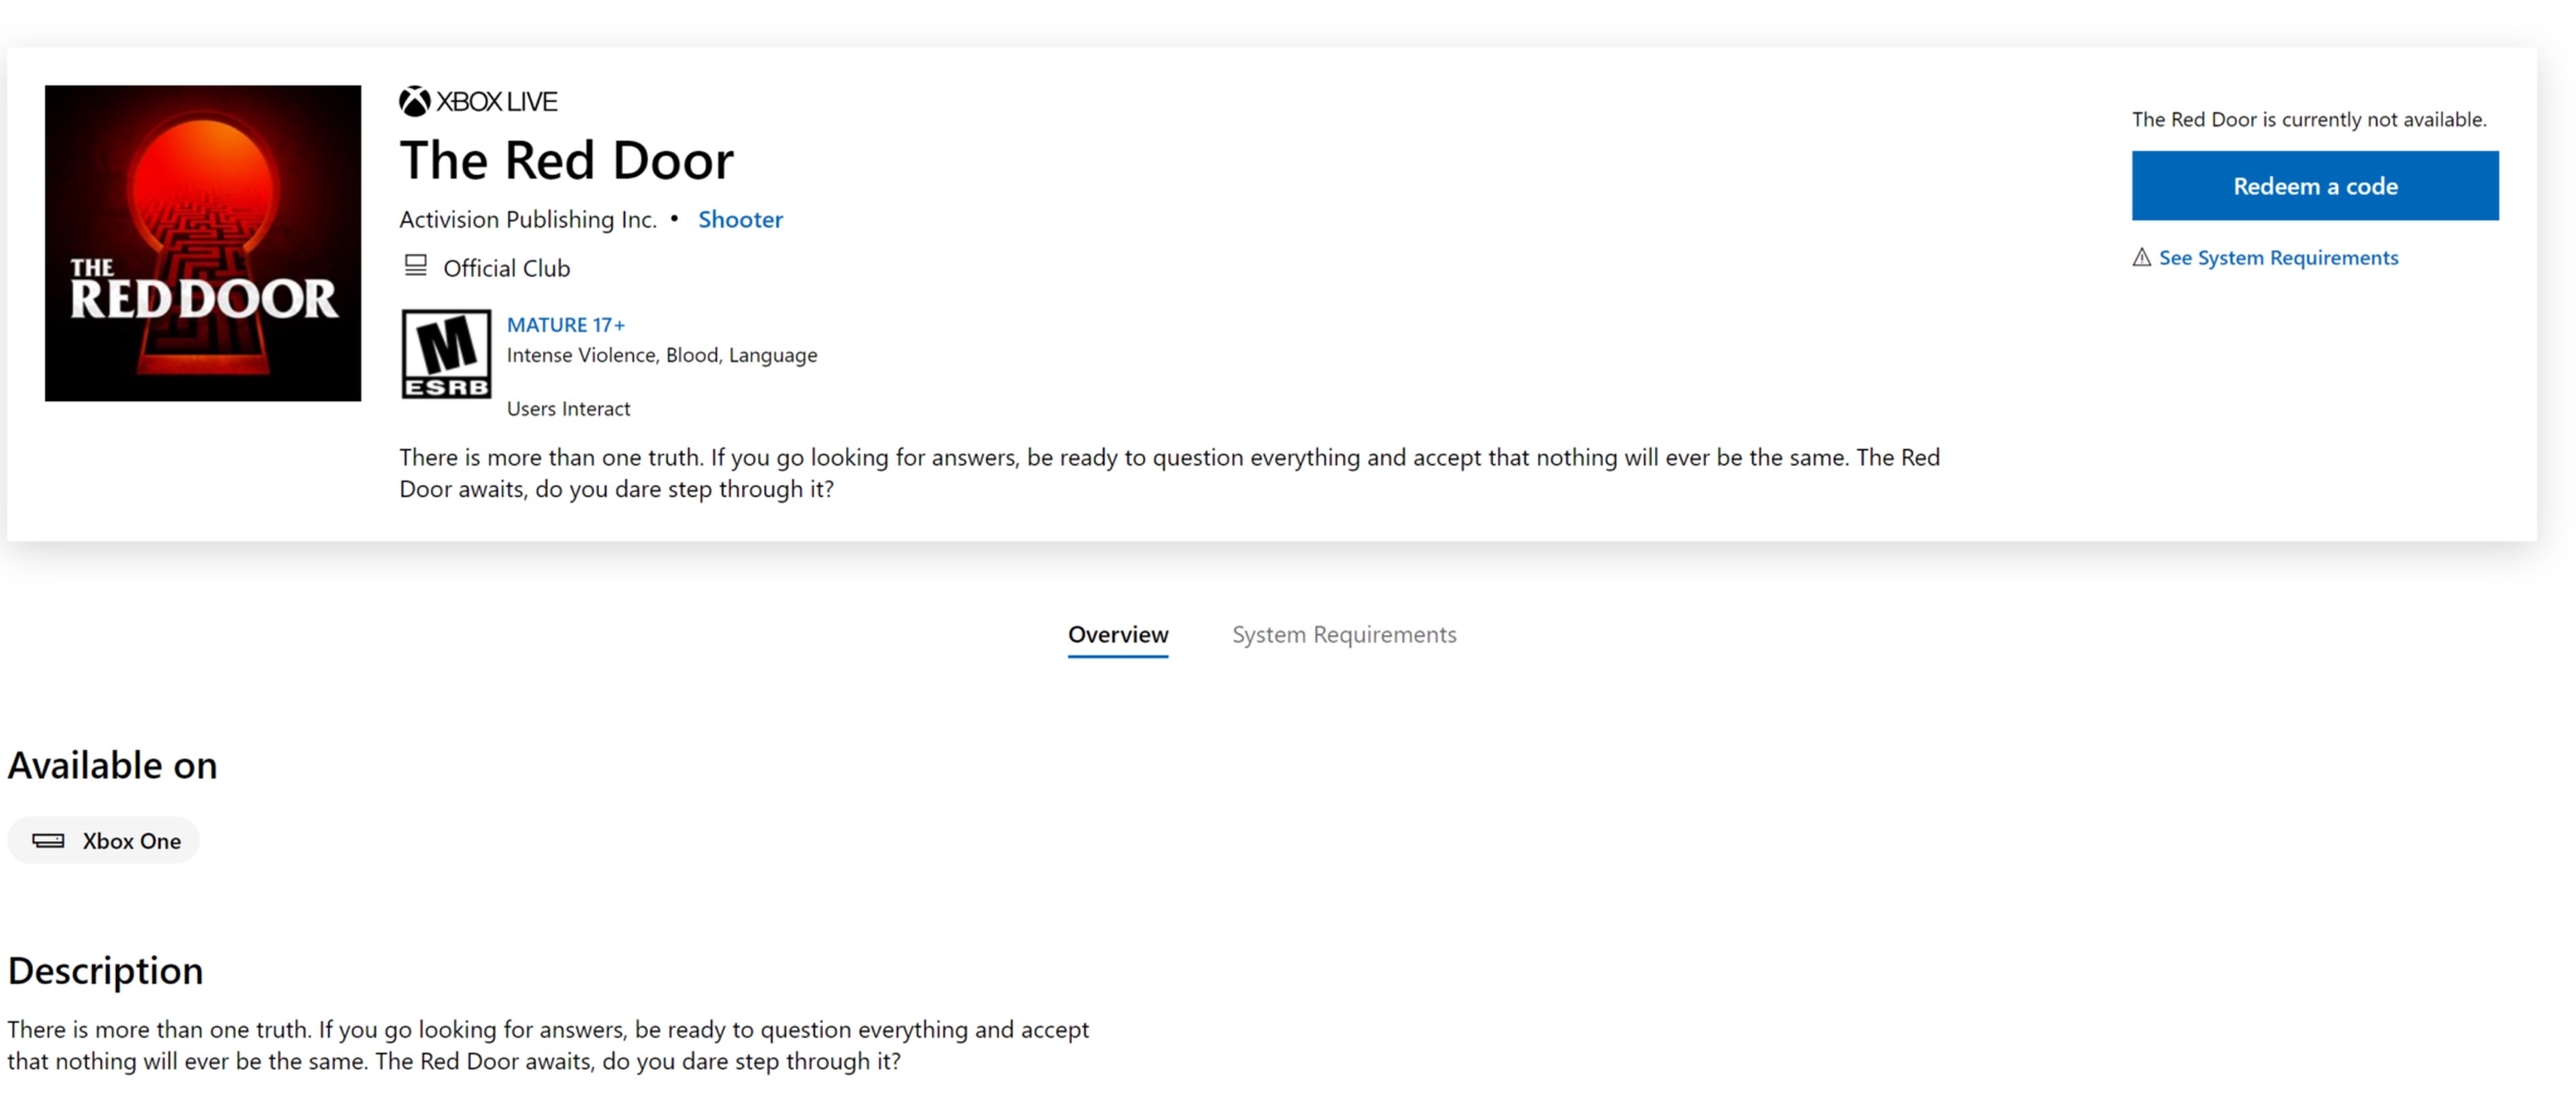This screenshot has width=2576, height=1112.
Task: Click the warning triangle icon
Action: (x=2141, y=258)
